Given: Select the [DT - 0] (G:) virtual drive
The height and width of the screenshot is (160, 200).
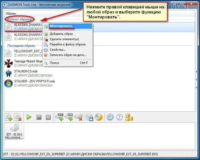Looking at the screenshot, I should (14, 131).
